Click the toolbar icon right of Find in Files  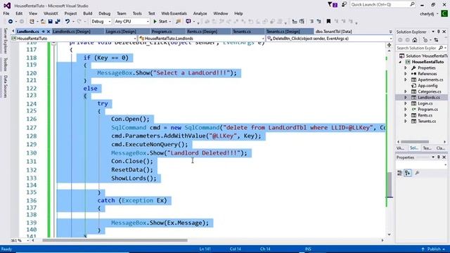188,22
